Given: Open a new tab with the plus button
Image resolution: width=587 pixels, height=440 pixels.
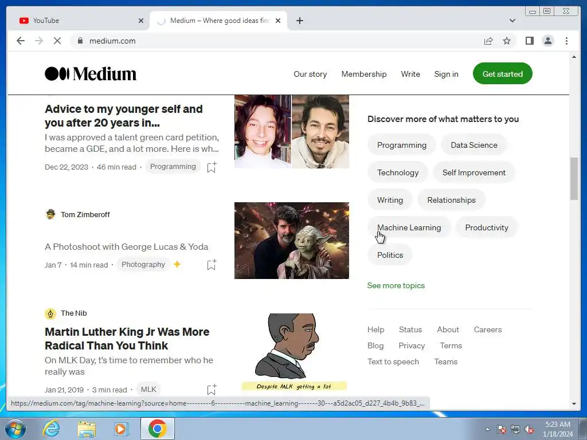Looking at the screenshot, I should 299,21.
